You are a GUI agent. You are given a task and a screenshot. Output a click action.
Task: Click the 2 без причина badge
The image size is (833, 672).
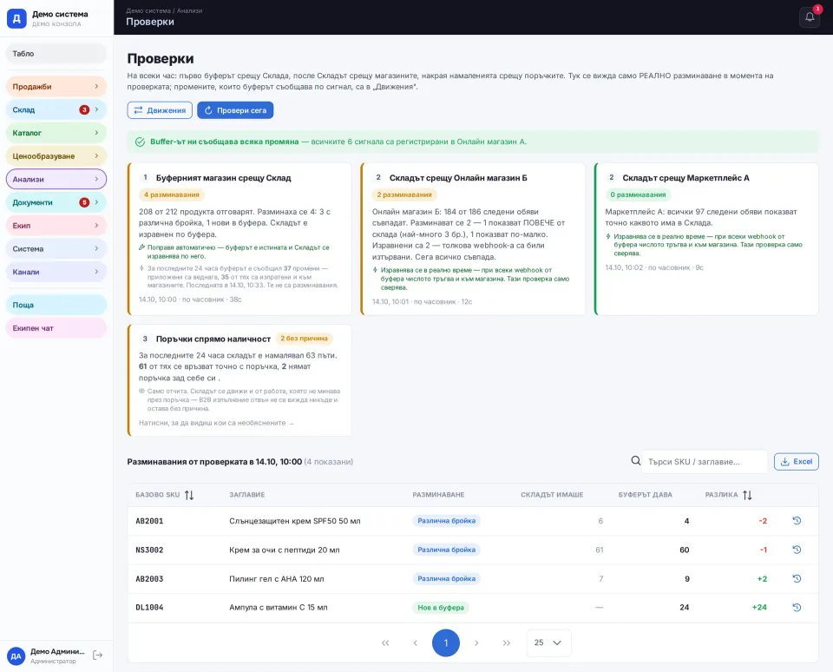(304, 338)
